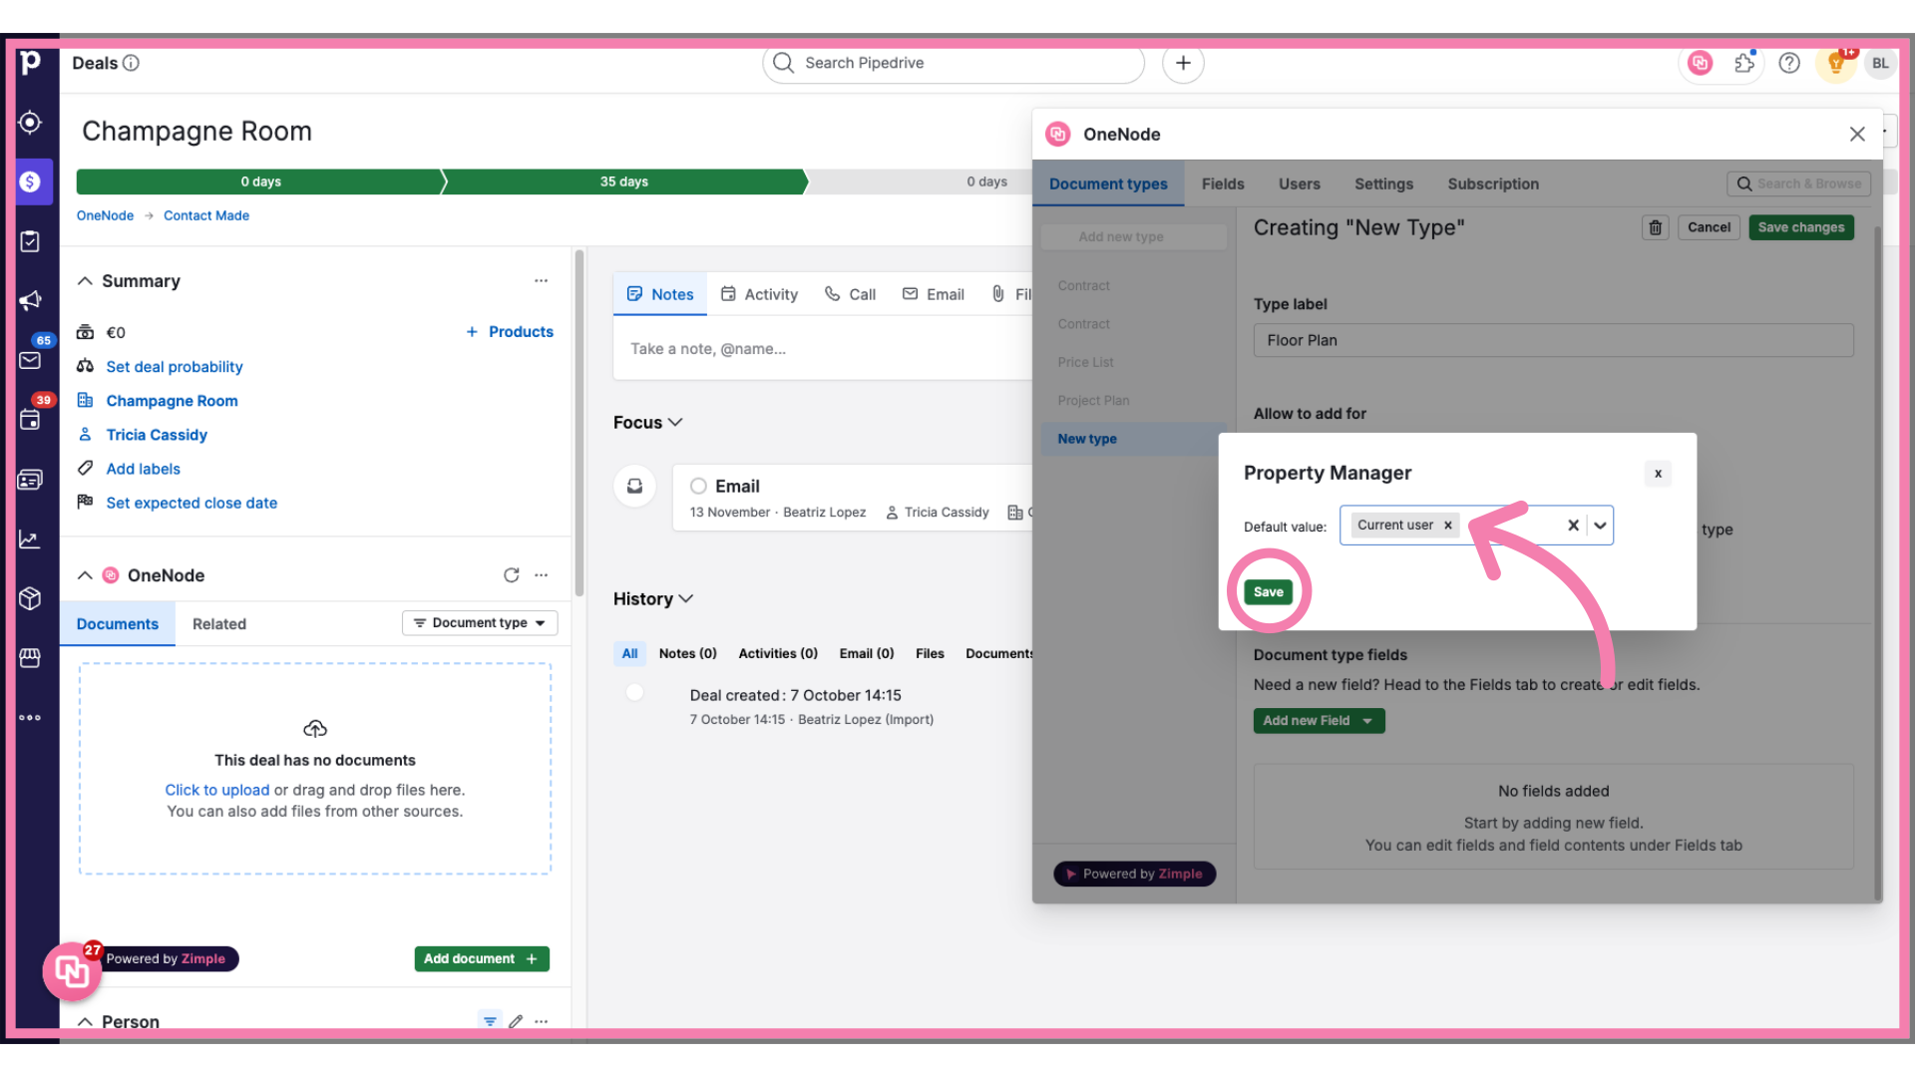Open BL user avatar menu
Screen dimensions: 1915x1077
coord(1880,63)
